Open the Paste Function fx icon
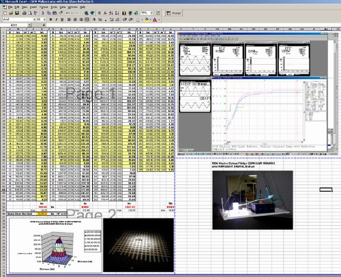Viewport: 341px width, 277px height. (105, 13)
